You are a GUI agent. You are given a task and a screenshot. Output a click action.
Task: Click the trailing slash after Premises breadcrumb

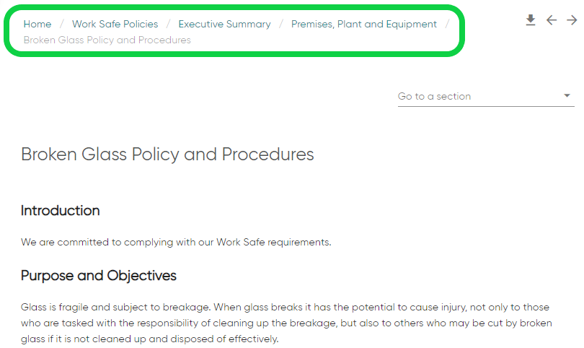(447, 25)
